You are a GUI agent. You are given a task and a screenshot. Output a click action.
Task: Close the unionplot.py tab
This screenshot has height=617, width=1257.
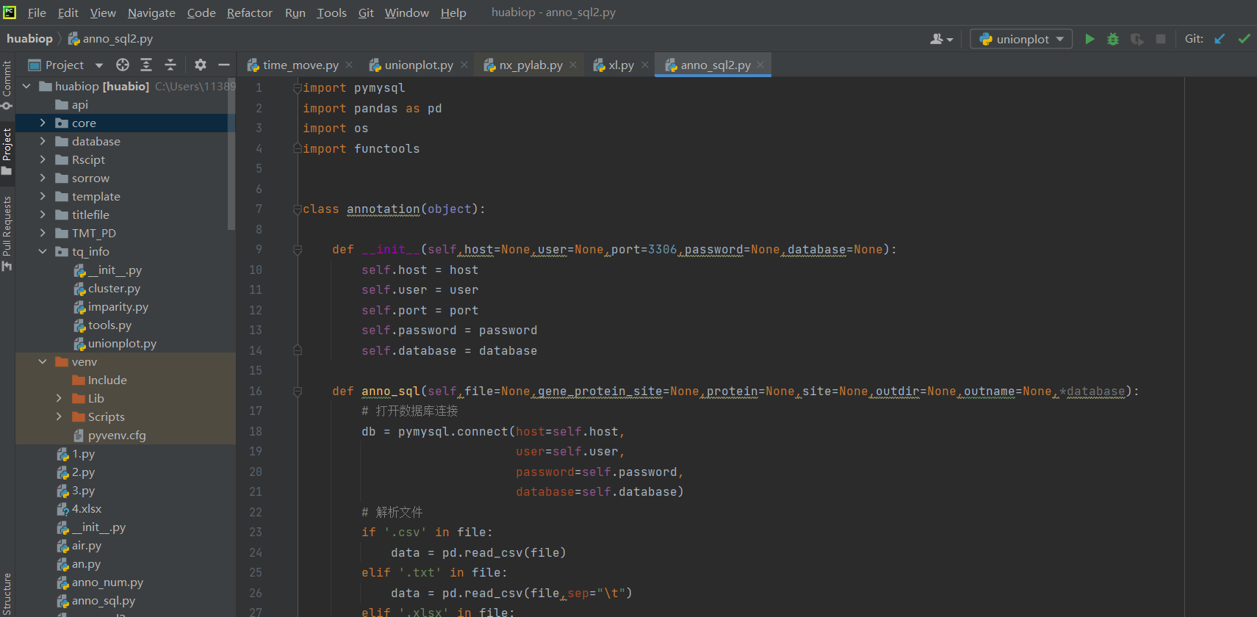(x=464, y=65)
